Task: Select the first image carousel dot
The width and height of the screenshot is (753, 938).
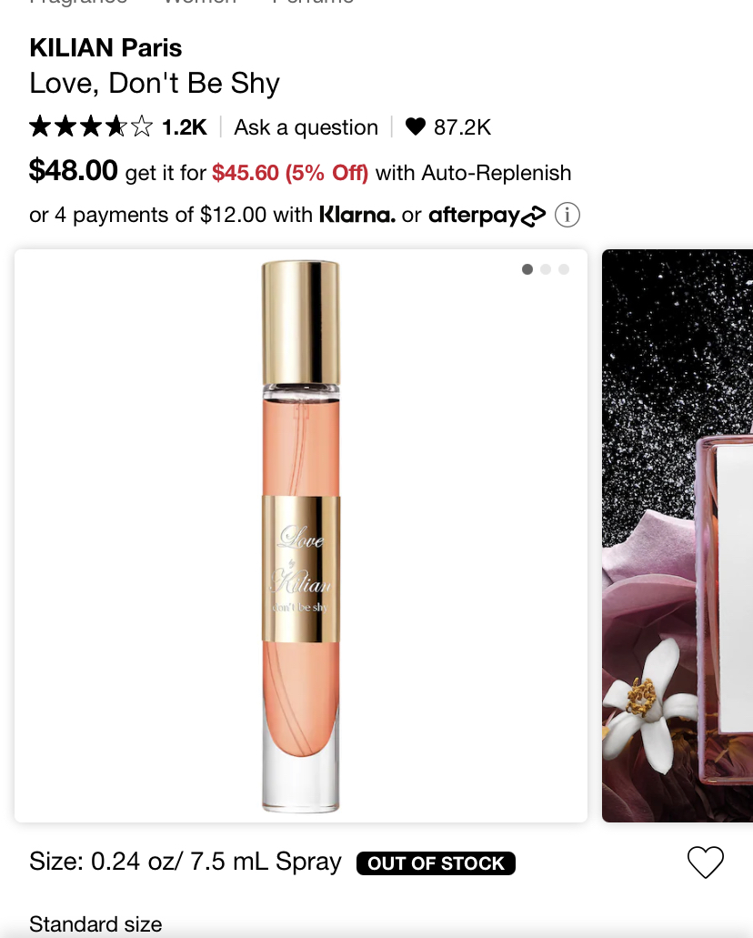Action: (x=527, y=269)
